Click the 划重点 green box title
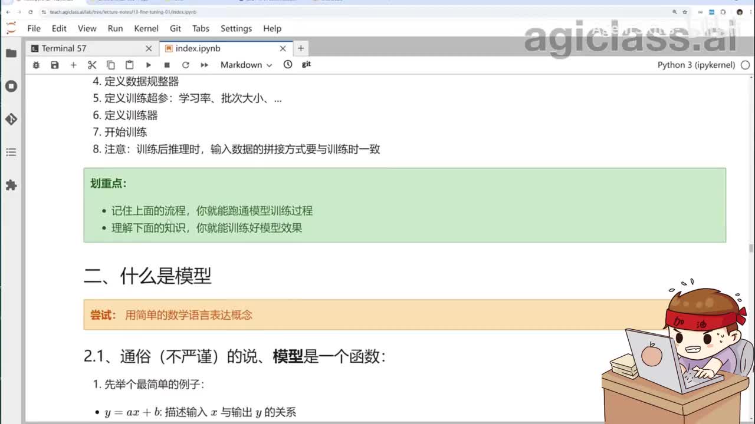This screenshot has width=755, height=424. point(109,183)
